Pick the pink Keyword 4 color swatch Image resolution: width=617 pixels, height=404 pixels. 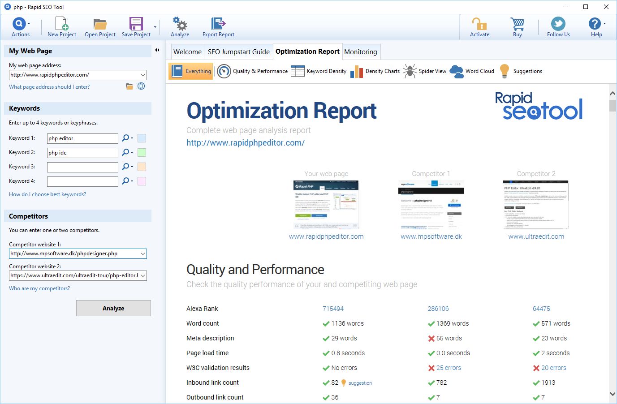point(142,181)
